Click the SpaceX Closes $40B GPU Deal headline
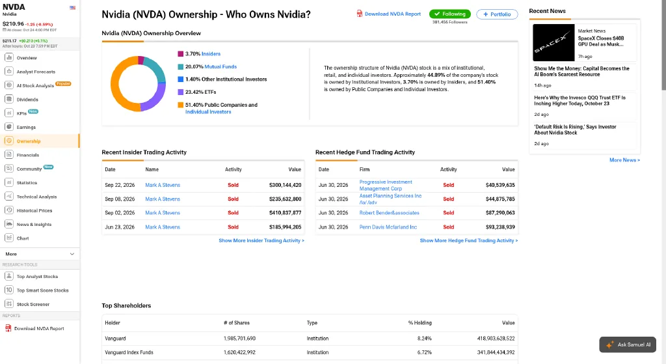The image size is (666, 364). [600, 41]
